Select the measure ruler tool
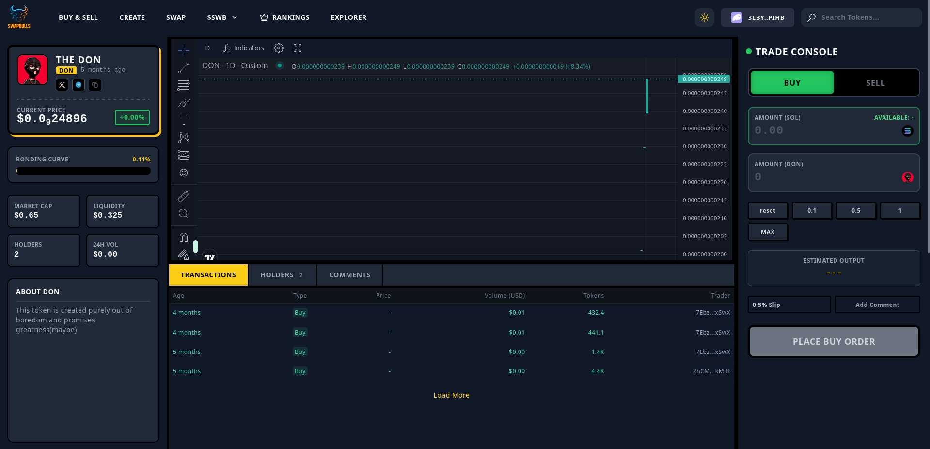 click(184, 196)
